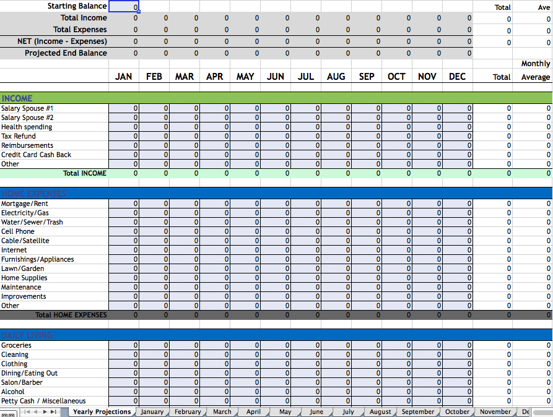Select the 'Starting Balance' label cell
This screenshot has height=417, width=553.
(54, 6)
